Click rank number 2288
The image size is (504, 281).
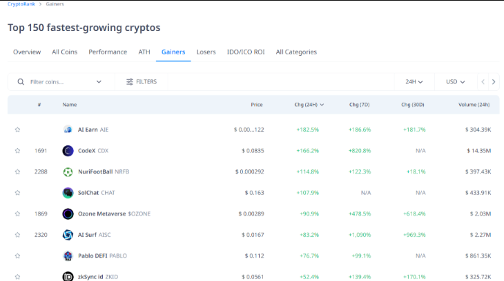tap(41, 171)
